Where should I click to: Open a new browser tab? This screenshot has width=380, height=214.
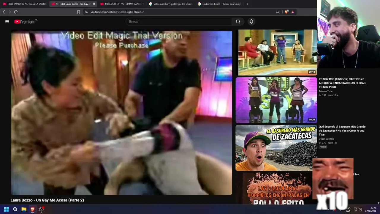point(247,4)
